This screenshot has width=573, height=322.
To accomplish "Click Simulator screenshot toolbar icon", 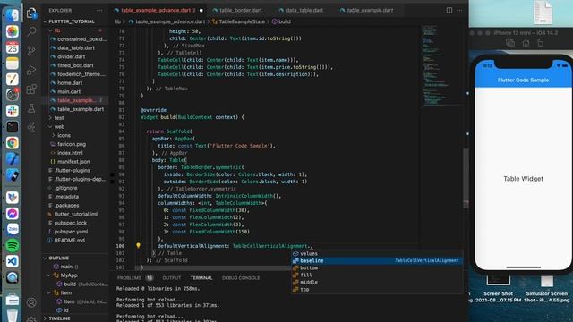I will [510, 43].
